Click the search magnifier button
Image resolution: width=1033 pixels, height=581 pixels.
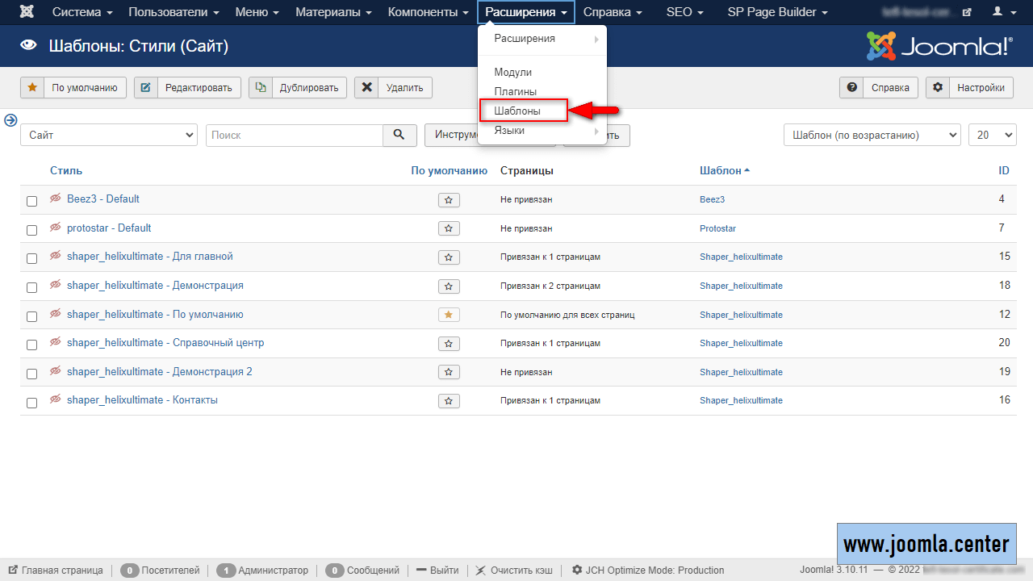399,136
